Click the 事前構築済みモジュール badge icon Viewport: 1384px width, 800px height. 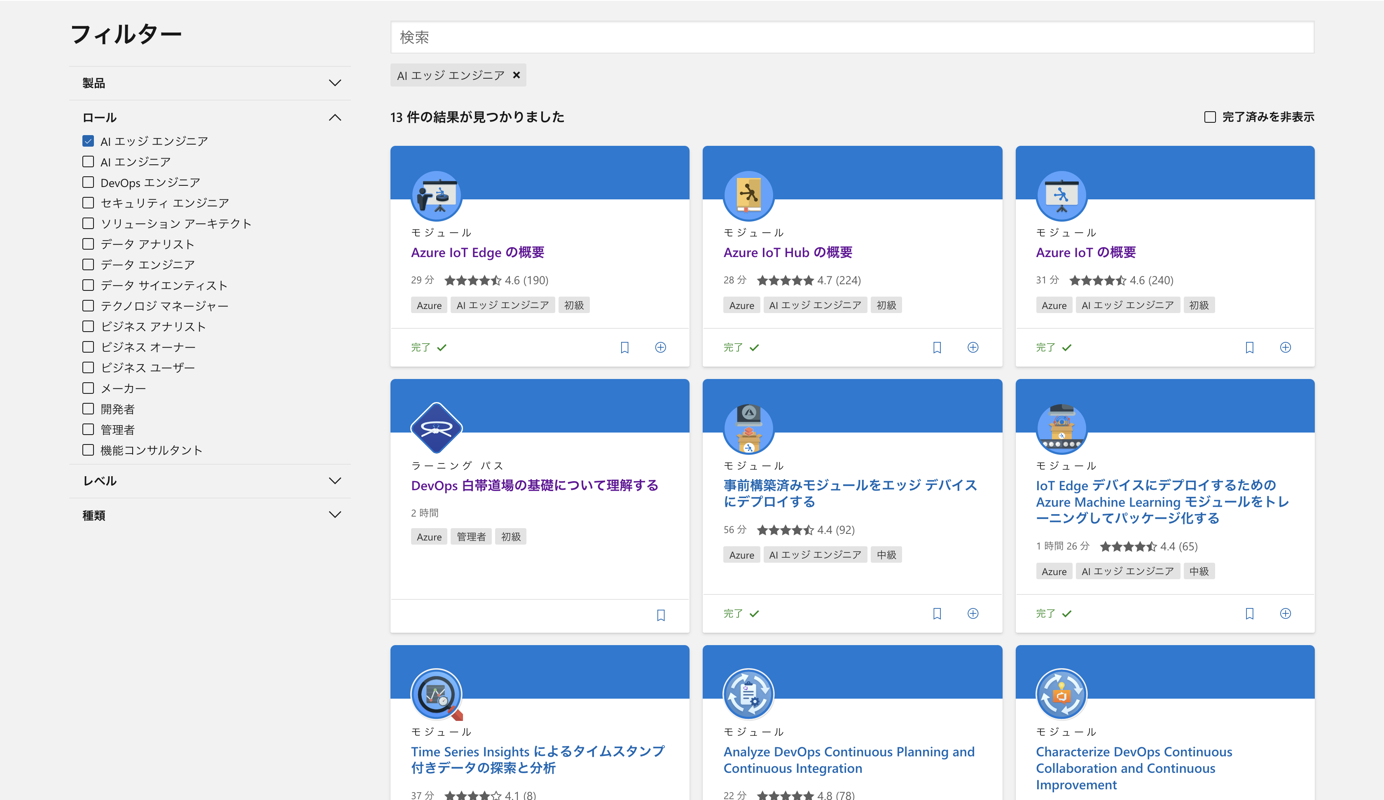tap(748, 428)
